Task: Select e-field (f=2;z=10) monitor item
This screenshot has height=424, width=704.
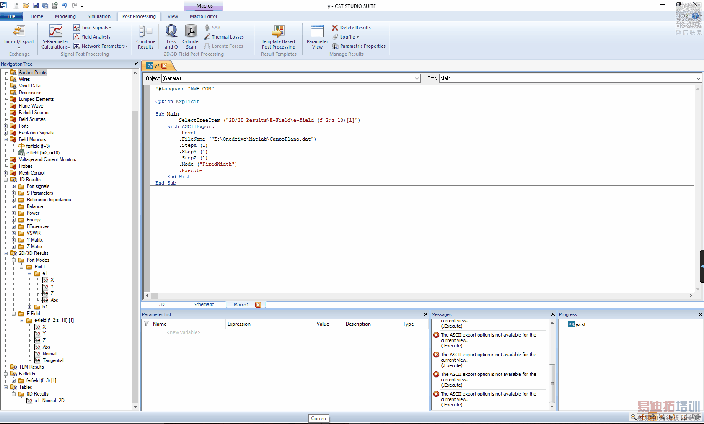Action: [43, 153]
